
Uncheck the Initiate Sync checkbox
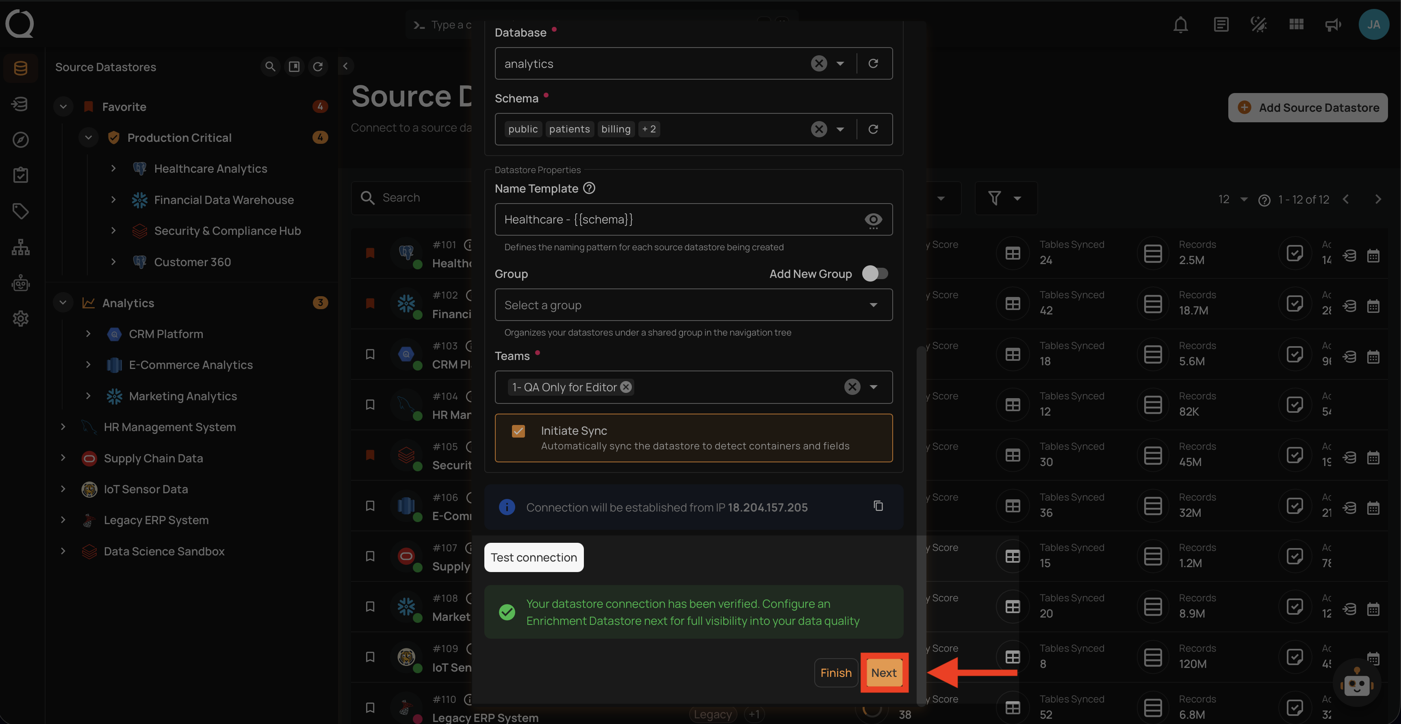[x=518, y=431]
